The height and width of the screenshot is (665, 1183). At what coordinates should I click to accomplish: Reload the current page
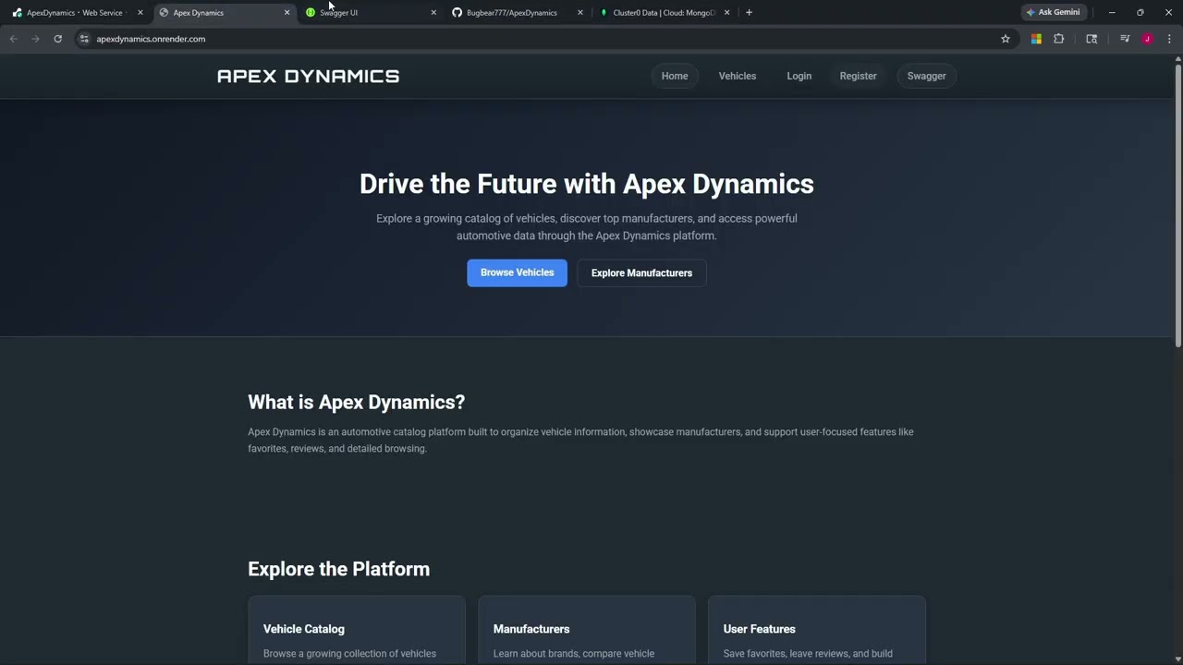[57, 39]
